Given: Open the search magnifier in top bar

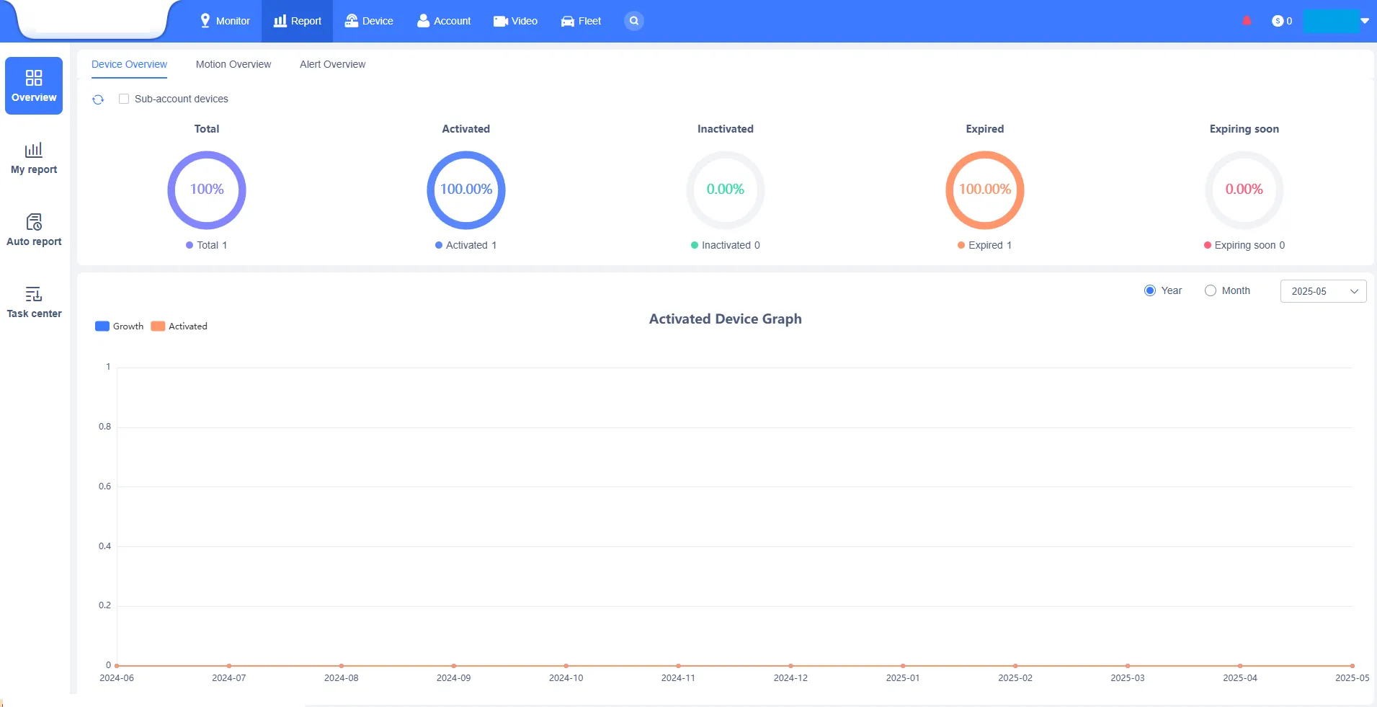Looking at the screenshot, I should click(x=633, y=21).
